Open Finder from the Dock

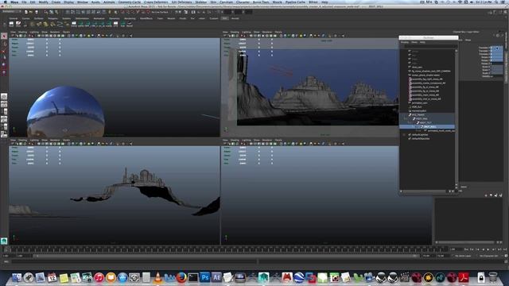click(17, 277)
